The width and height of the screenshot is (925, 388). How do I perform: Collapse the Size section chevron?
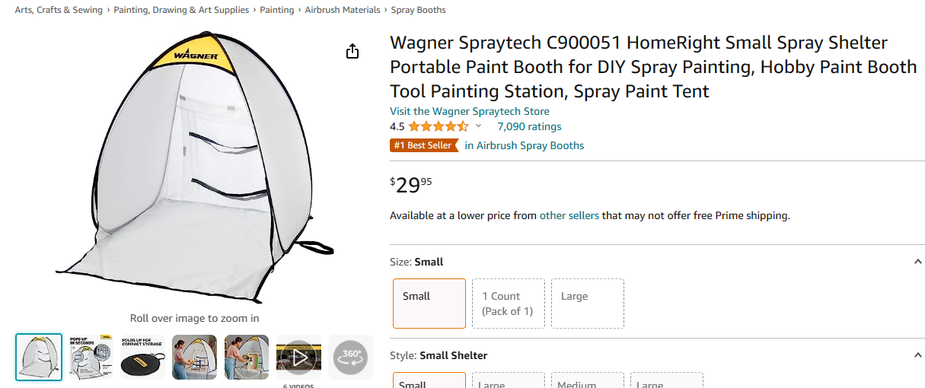tap(917, 262)
